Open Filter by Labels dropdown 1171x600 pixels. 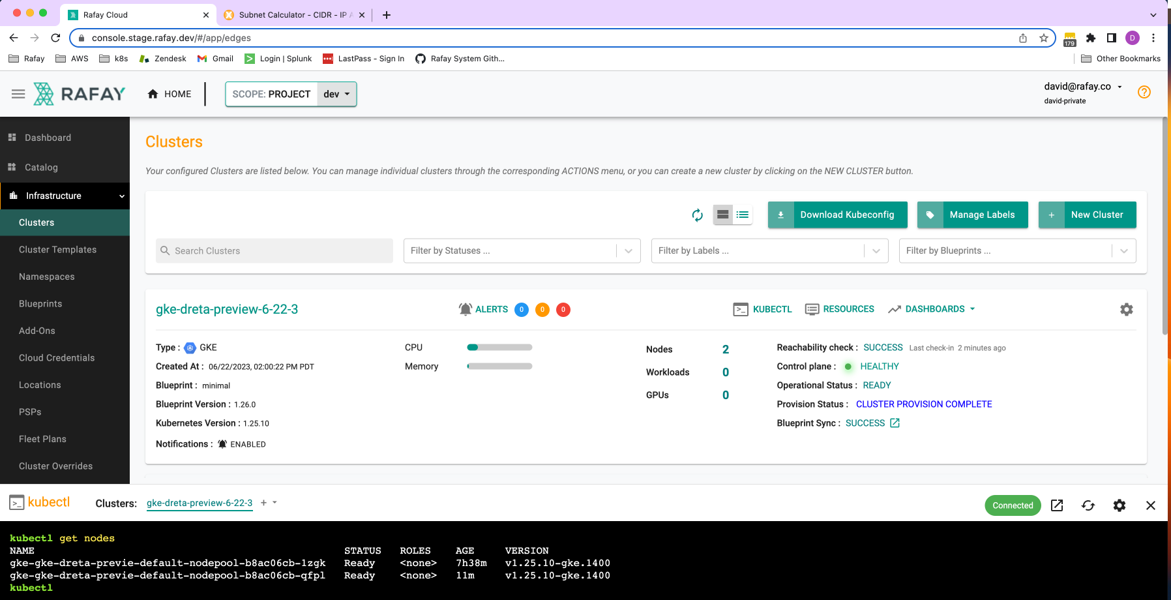pyautogui.click(x=770, y=251)
